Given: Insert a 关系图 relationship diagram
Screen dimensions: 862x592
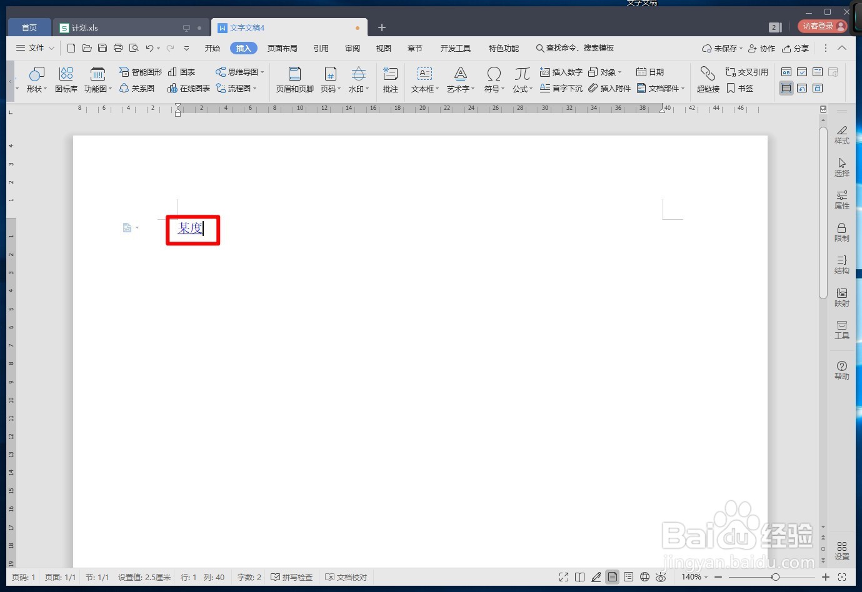Looking at the screenshot, I should pyautogui.click(x=137, y=89).
